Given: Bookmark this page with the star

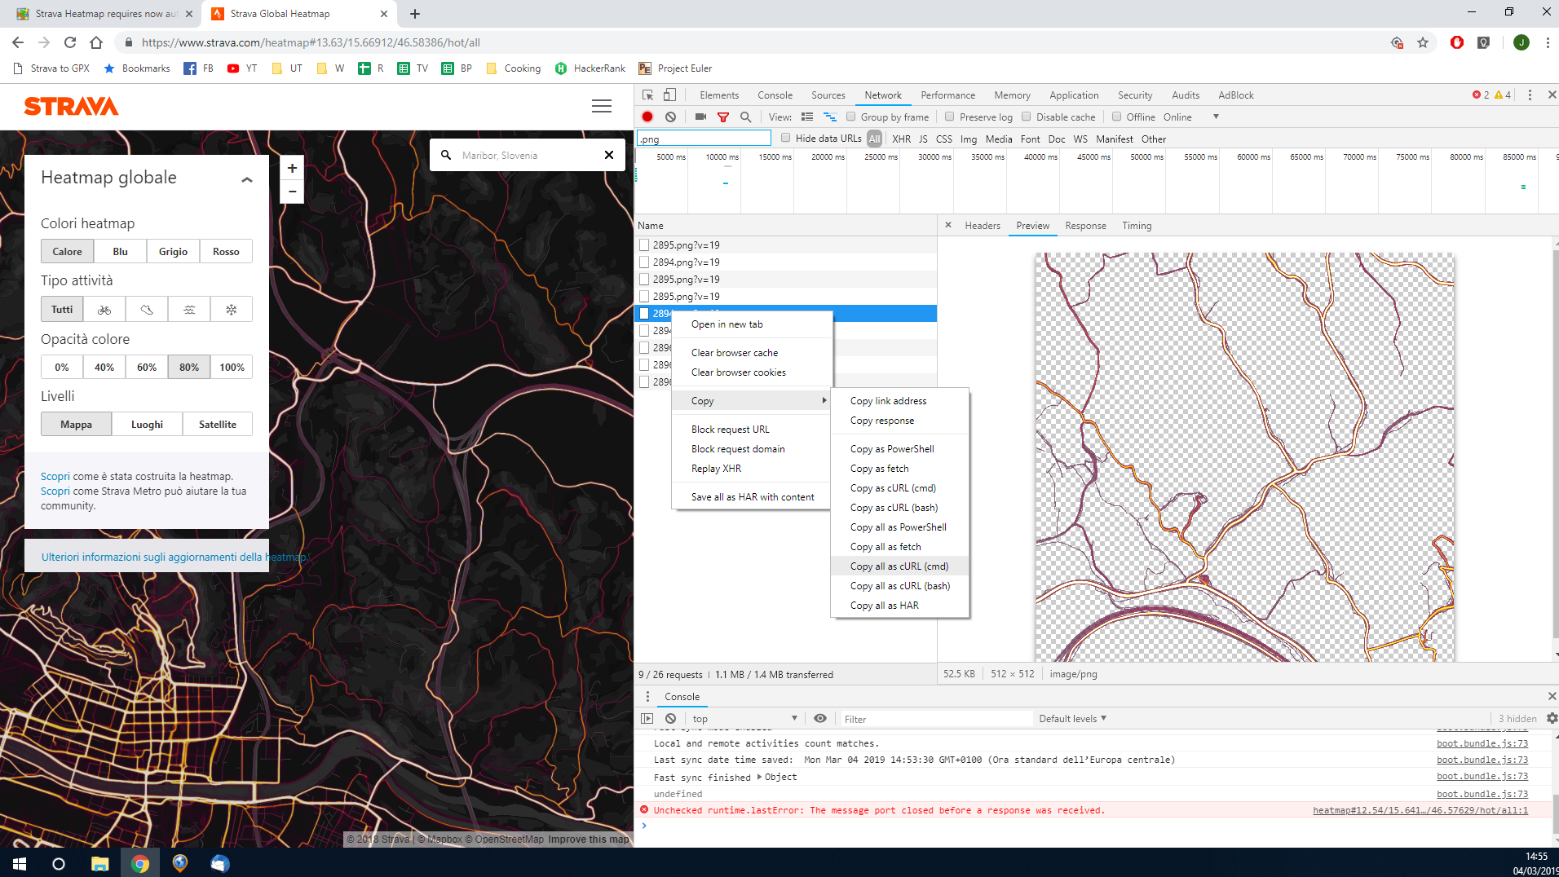Looking at the screenshot, I should (1423, 42).
